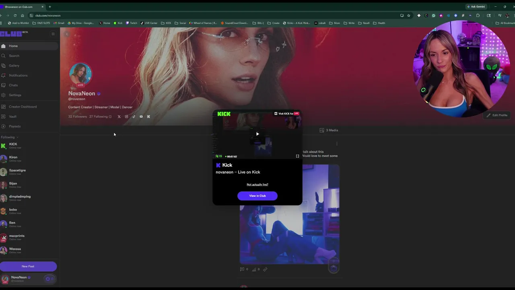515x290 pixels.
Task: Open bobo in the Following list
Action: pyautogui.click(x=28, y=211)
